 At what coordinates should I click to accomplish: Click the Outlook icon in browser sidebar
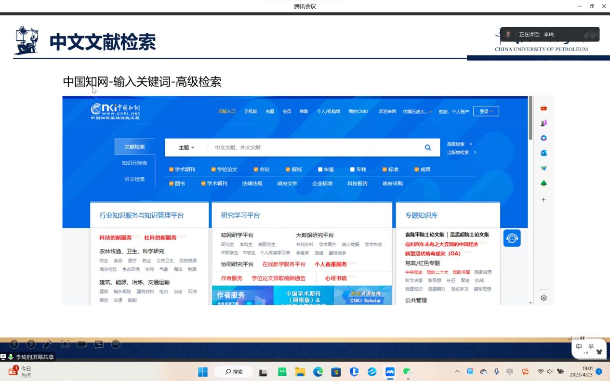click(x=544, y=153)
